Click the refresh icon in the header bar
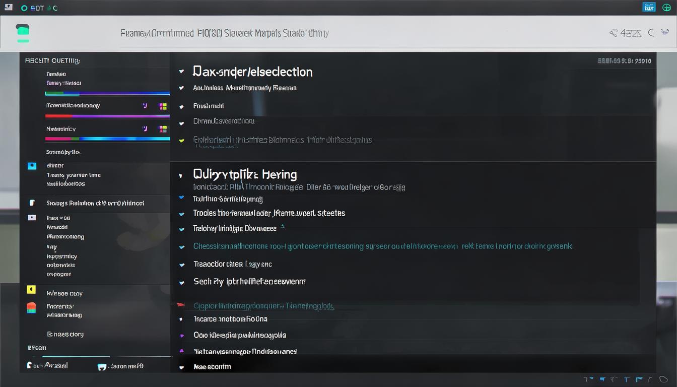This screenshot has width=677, height=387. point(651,33)
